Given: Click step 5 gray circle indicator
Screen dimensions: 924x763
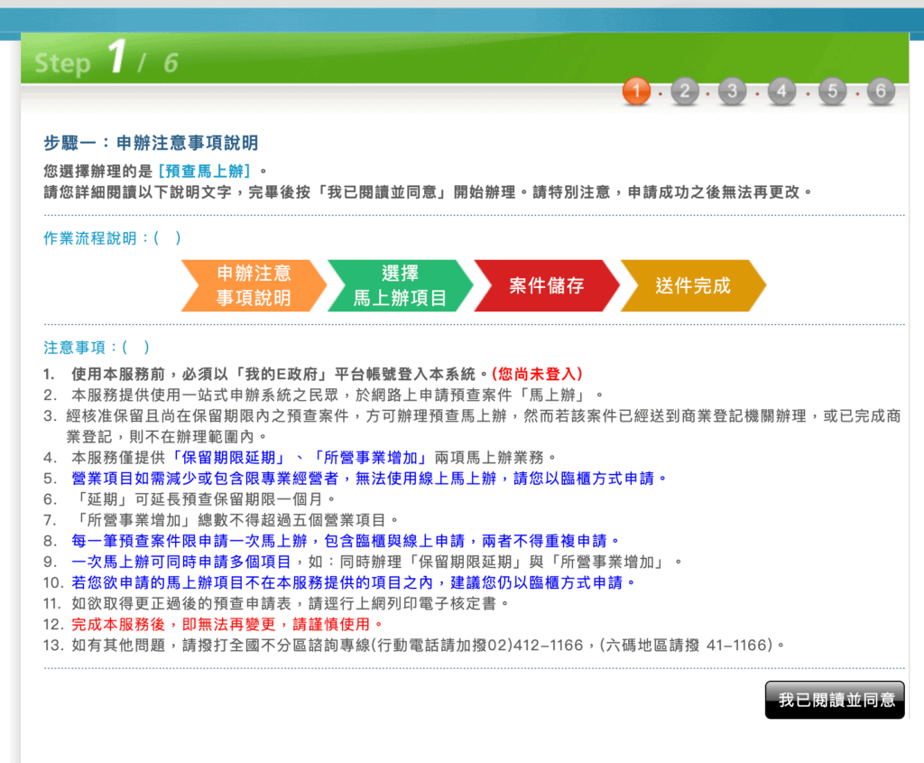Looking at the screenshot, I should (x=832, y=91).
